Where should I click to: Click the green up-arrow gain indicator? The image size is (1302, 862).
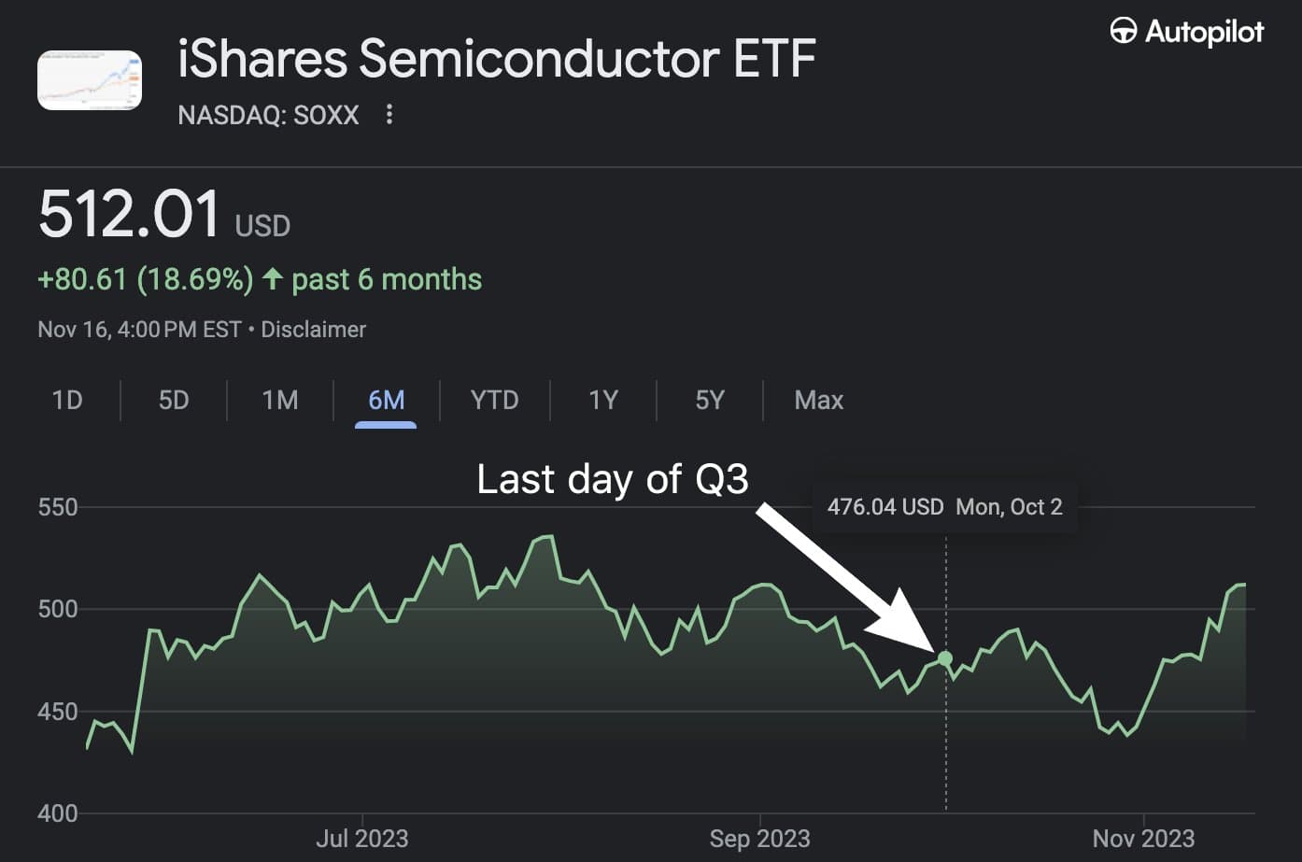point(272,278)
